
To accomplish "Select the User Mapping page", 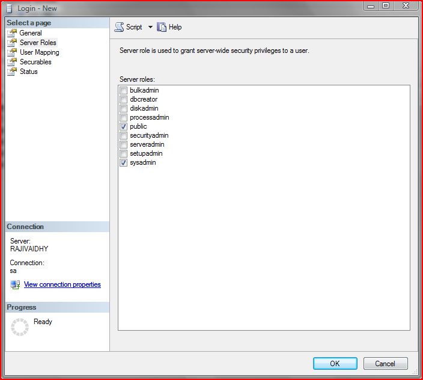I will tap(39, 52).
